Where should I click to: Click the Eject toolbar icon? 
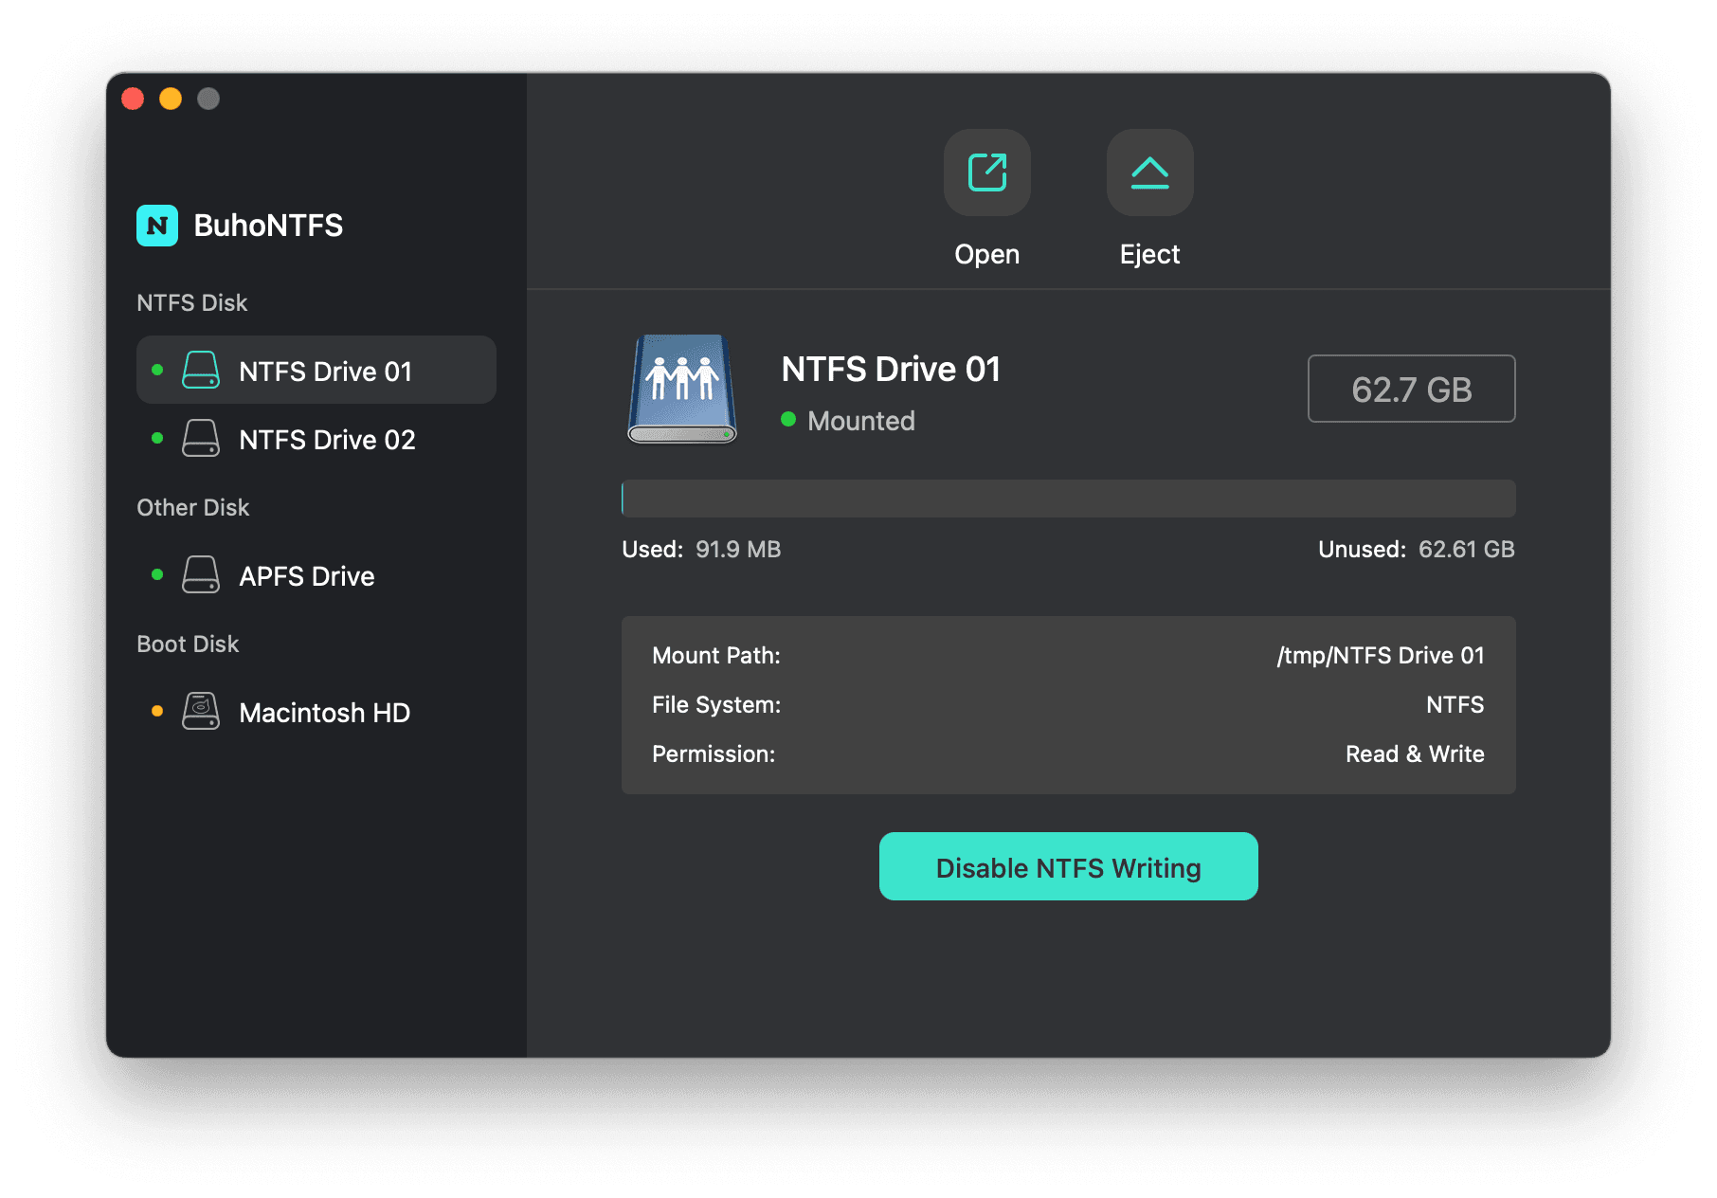pos(1148,172)
